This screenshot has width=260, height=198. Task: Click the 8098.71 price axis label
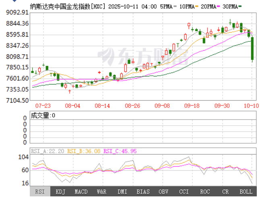[x=17, y=57]
